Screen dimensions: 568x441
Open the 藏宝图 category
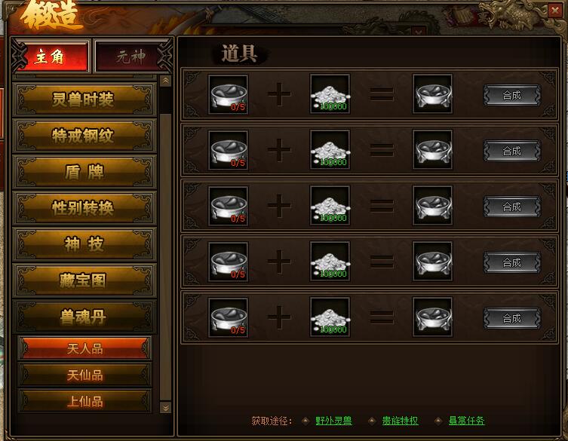coord(84,280)
